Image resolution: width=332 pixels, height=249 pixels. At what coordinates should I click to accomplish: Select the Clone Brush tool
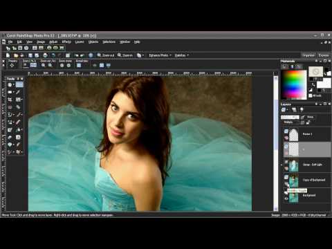10,115
